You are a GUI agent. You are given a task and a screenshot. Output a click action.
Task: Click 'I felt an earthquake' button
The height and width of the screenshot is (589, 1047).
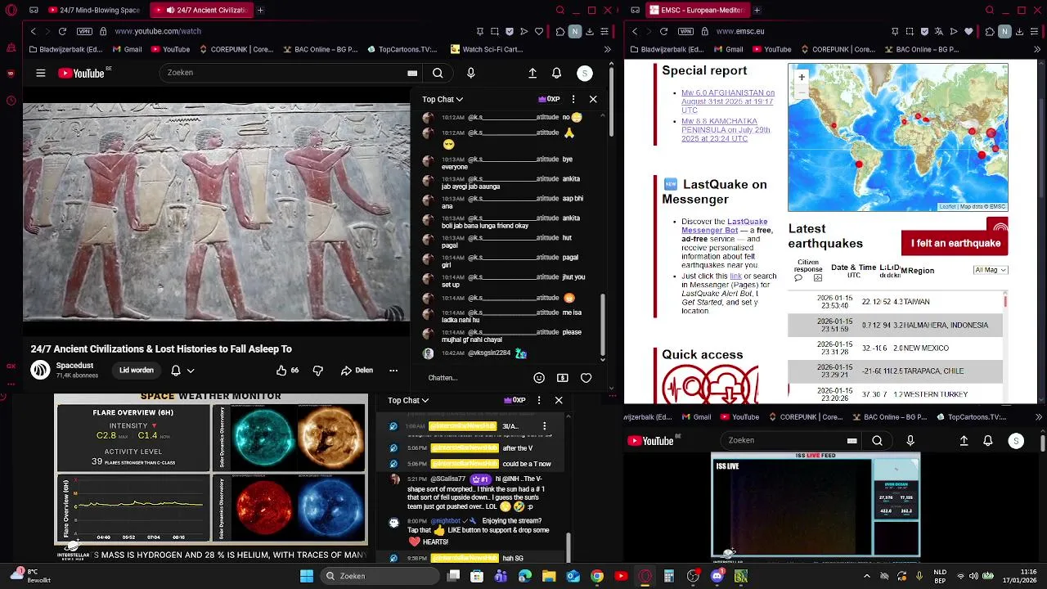click(955, 243)
